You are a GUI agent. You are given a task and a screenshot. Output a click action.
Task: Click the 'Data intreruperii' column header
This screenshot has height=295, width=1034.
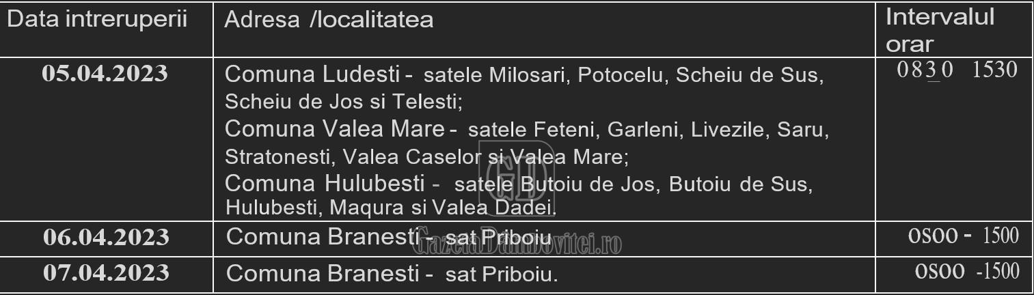(97, 19)
